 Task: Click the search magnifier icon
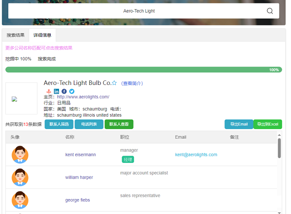pyautogui.click(x=270, y=11)
